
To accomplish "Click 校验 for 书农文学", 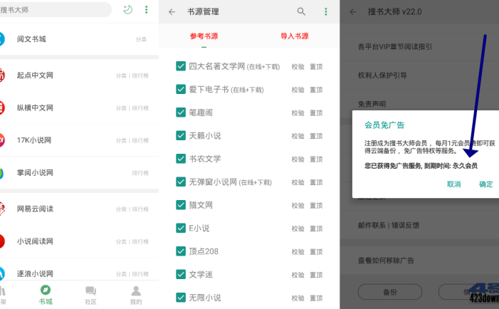I will pyautogui.click(x=298, y=159).
